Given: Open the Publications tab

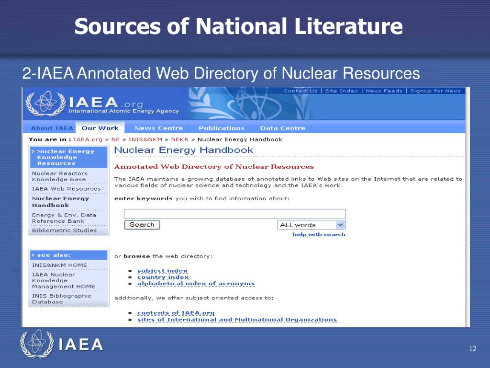Looking at the screenshot, I should (221, 128).
